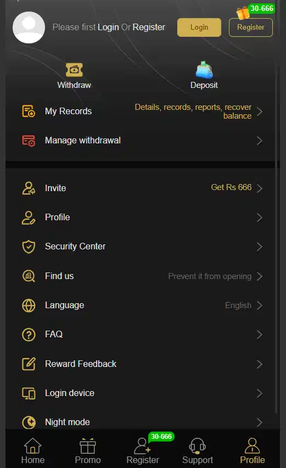Expand the Manage withdrawal chevron
286x468 pixels.
pyautogui.click(x=260, y=141)
